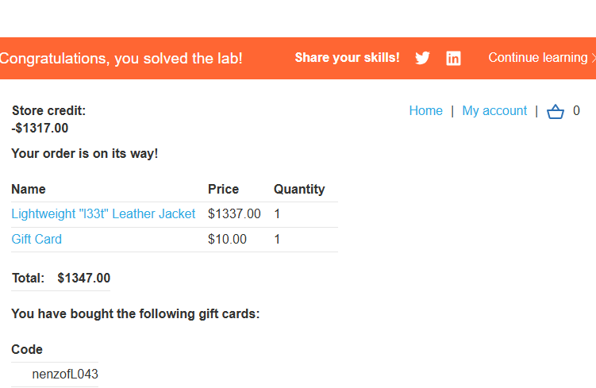
Task: Click the Quantity column header
Action: (299, 190)
